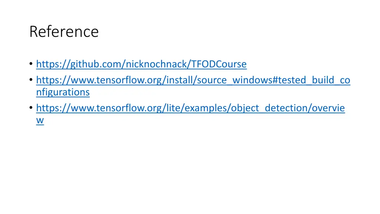Click the bullet before the object_detection link
Screen dimensions: 380x214
(31, 107)
